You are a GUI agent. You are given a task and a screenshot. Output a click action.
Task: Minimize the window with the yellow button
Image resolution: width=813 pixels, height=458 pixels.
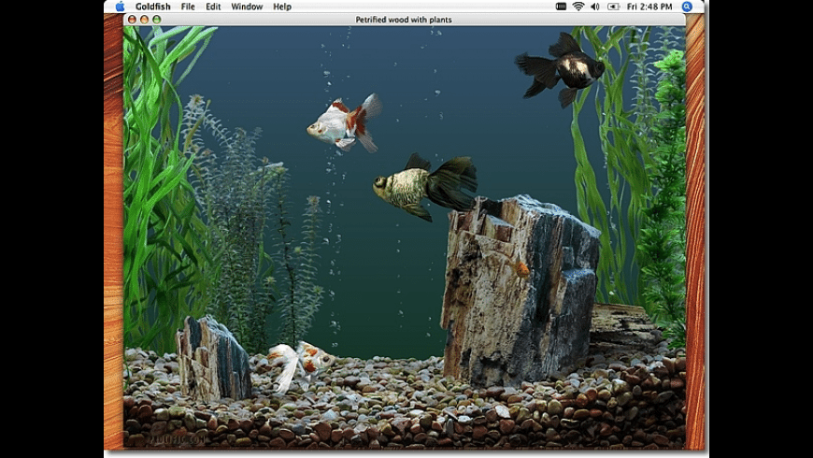[144, 20]
